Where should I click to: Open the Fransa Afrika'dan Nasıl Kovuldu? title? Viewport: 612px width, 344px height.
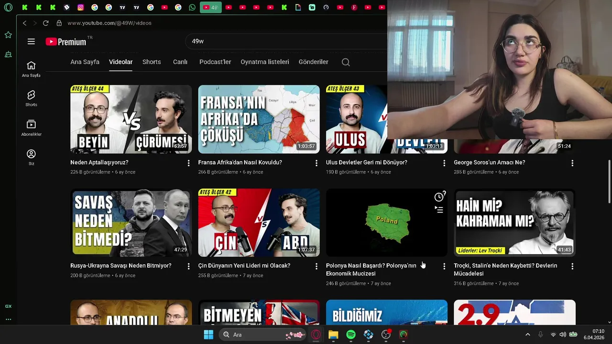coord(240,162)
